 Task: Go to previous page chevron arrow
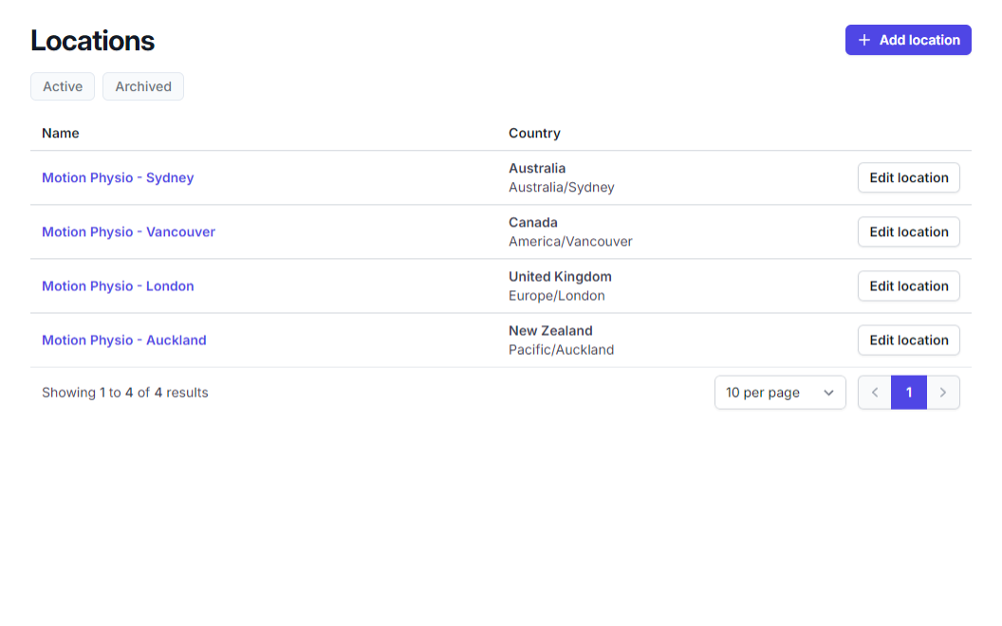click(x=875, y=393)
